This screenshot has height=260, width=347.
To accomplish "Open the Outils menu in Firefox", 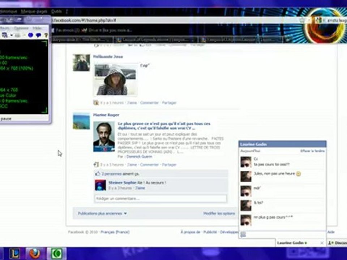I will click(56, 11).
